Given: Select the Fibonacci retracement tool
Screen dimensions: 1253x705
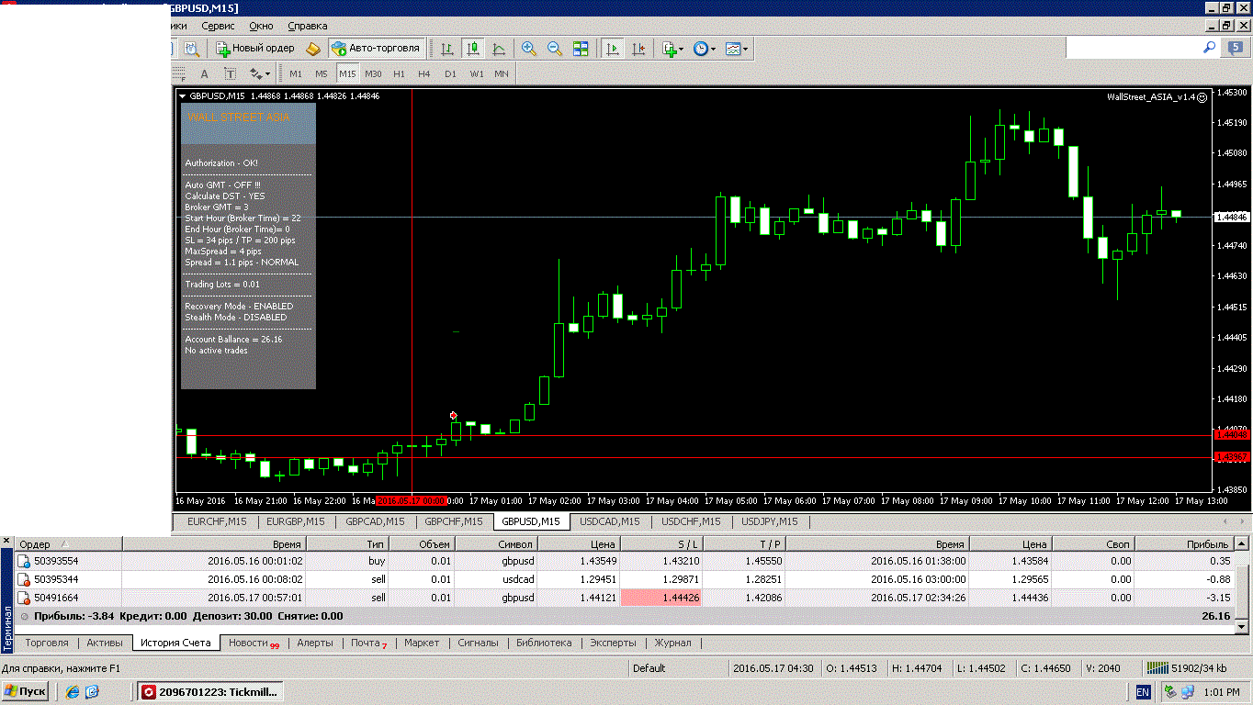Looking at the screenshot, I should point(179,73).
